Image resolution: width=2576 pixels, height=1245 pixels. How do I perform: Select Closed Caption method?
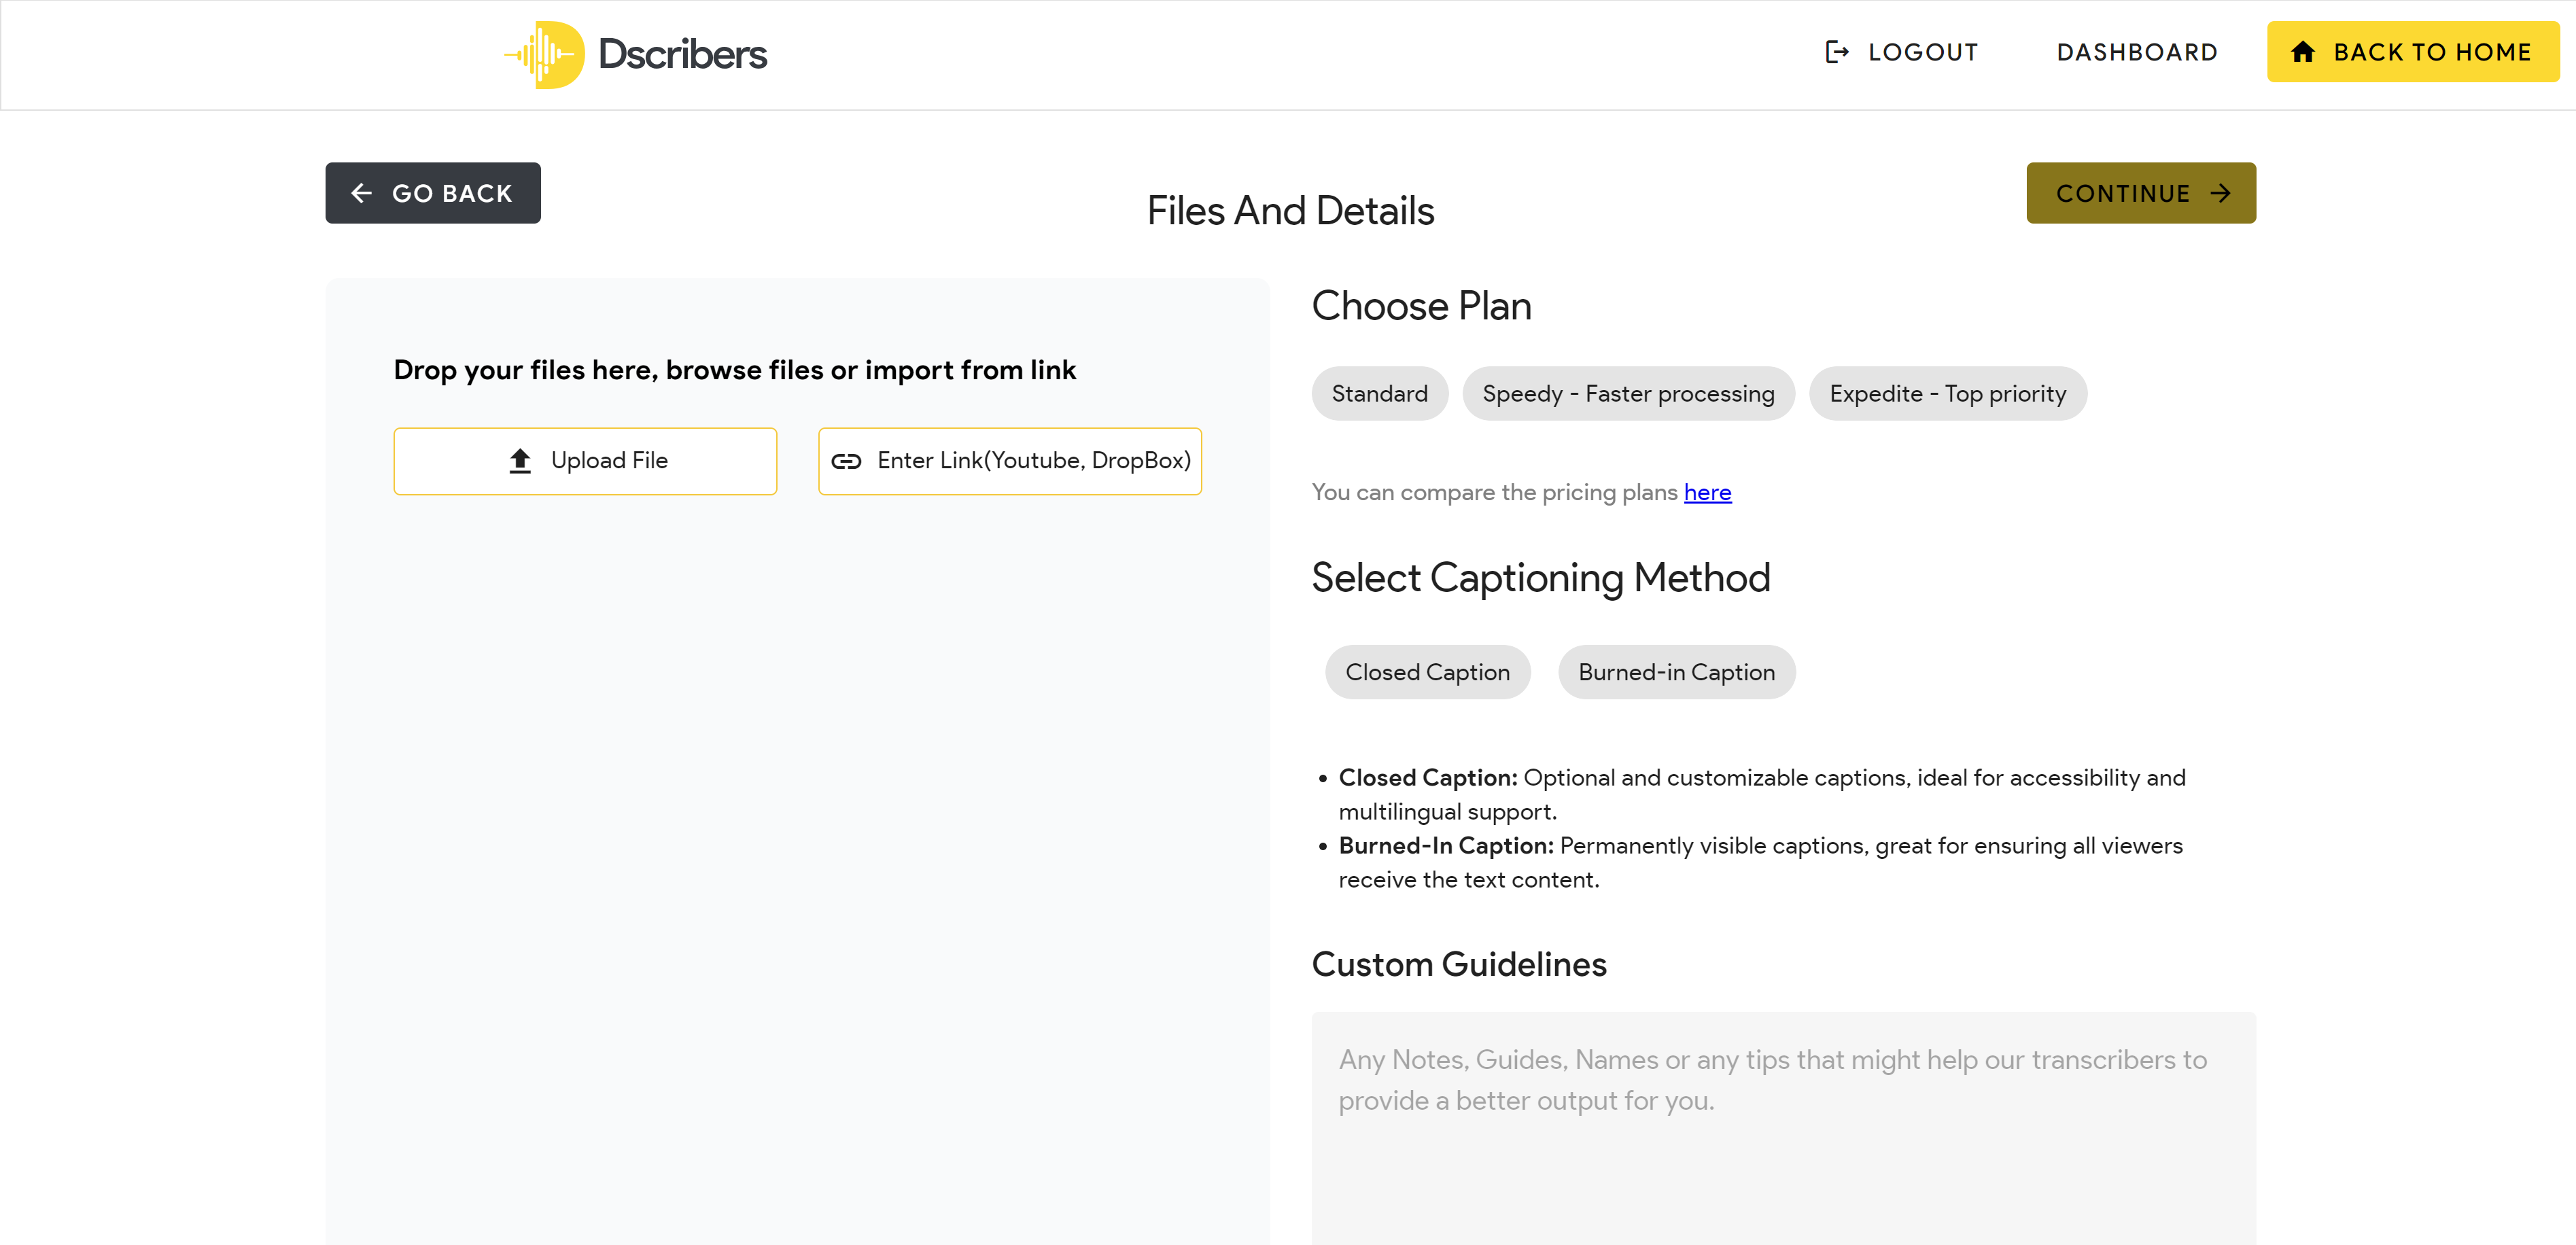pos(1426,672)
